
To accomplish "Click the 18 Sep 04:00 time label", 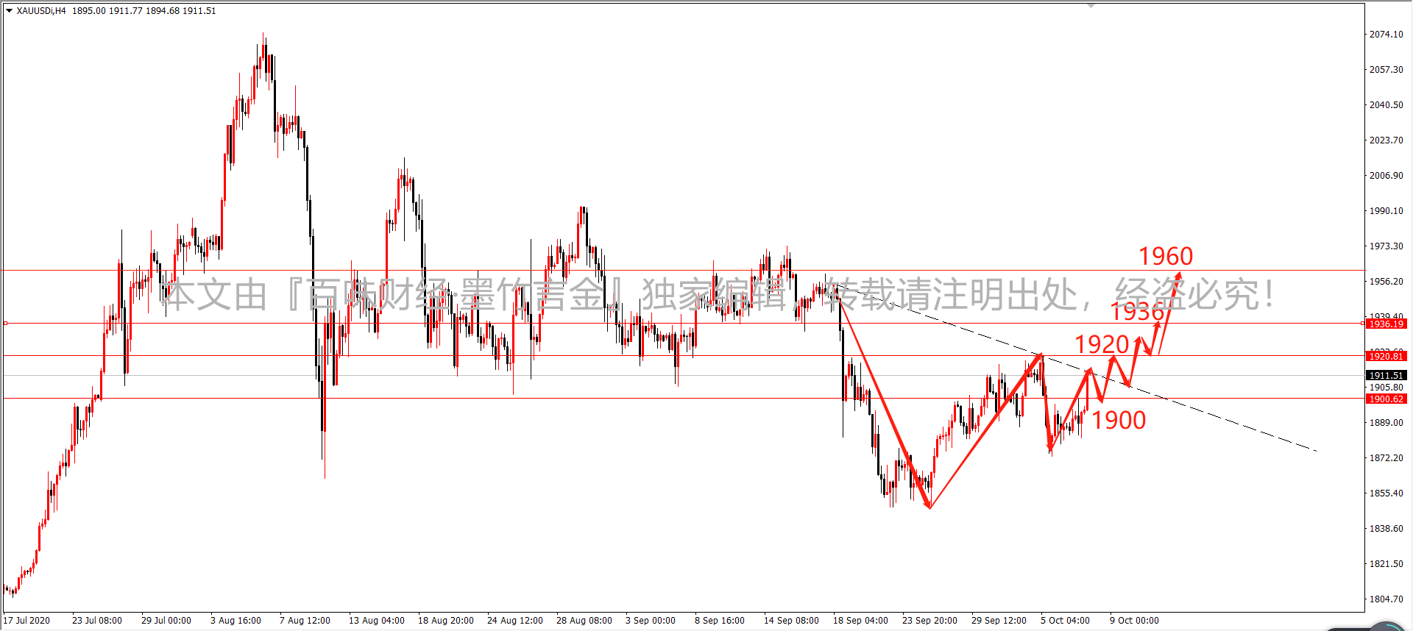I will pyautogui.click(x=860, y=621).
